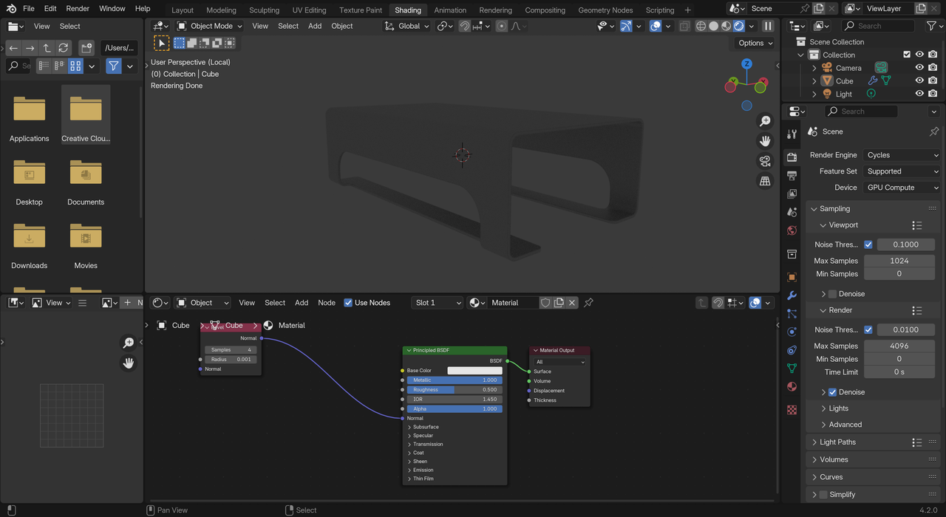Viewport: 946px width, 517px height.
Task: Toggle Light visibility eye in outliner
Action: (x=919, y=94)
